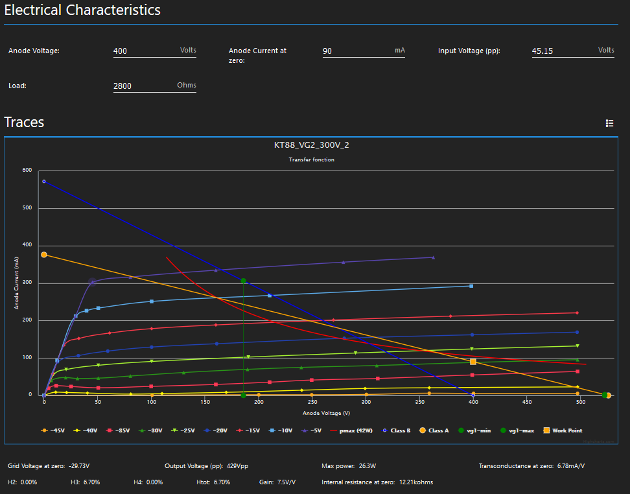Click the green vg1 marker on the blue load line
Screen dimensions: 630x494
point(243,281)
